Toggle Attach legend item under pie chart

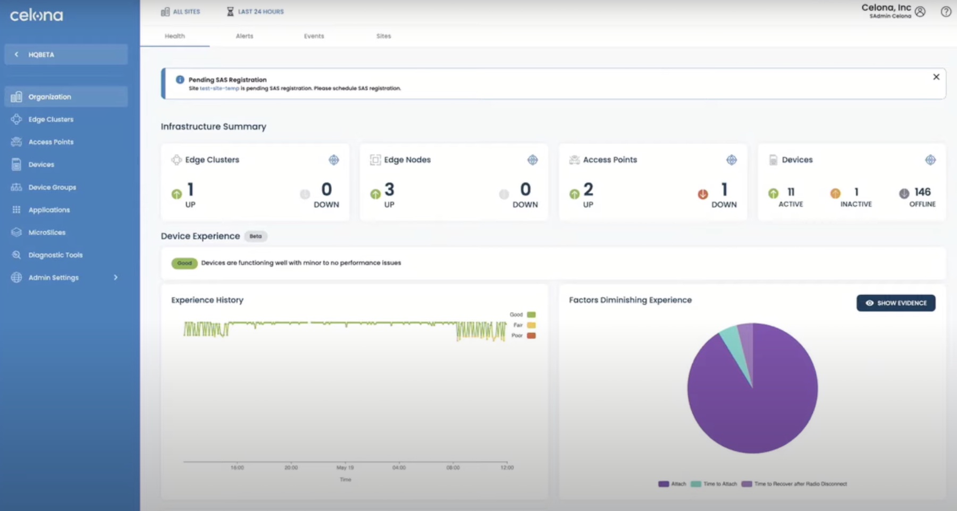pyautogui.click(x=672, y=484)
